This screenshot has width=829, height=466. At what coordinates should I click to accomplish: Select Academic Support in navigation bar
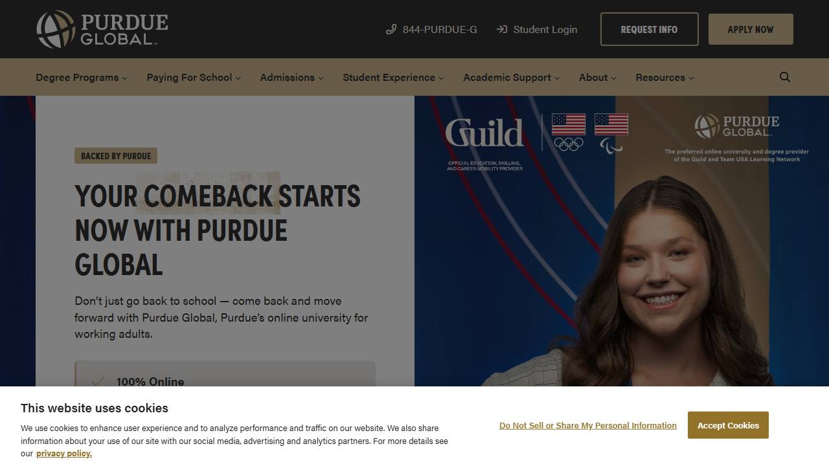(511, 77)
